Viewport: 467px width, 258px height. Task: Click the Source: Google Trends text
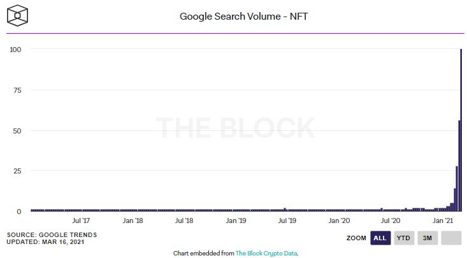tap(52, 235)
